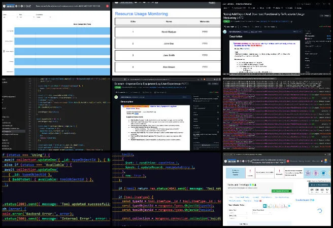Click the green Open badge in the Equipment Log PR
Screen dimensions: 333x228
[x=118, y=87]
